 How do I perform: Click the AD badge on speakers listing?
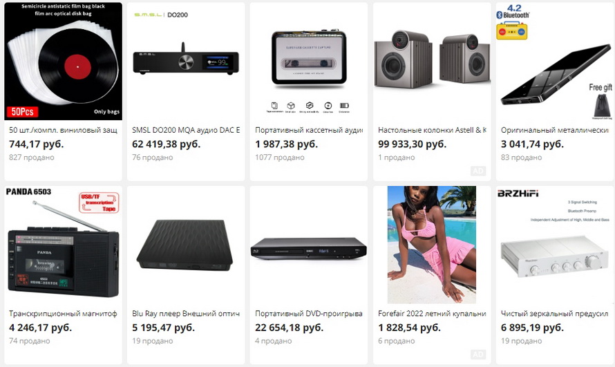[x=478, y=171]
